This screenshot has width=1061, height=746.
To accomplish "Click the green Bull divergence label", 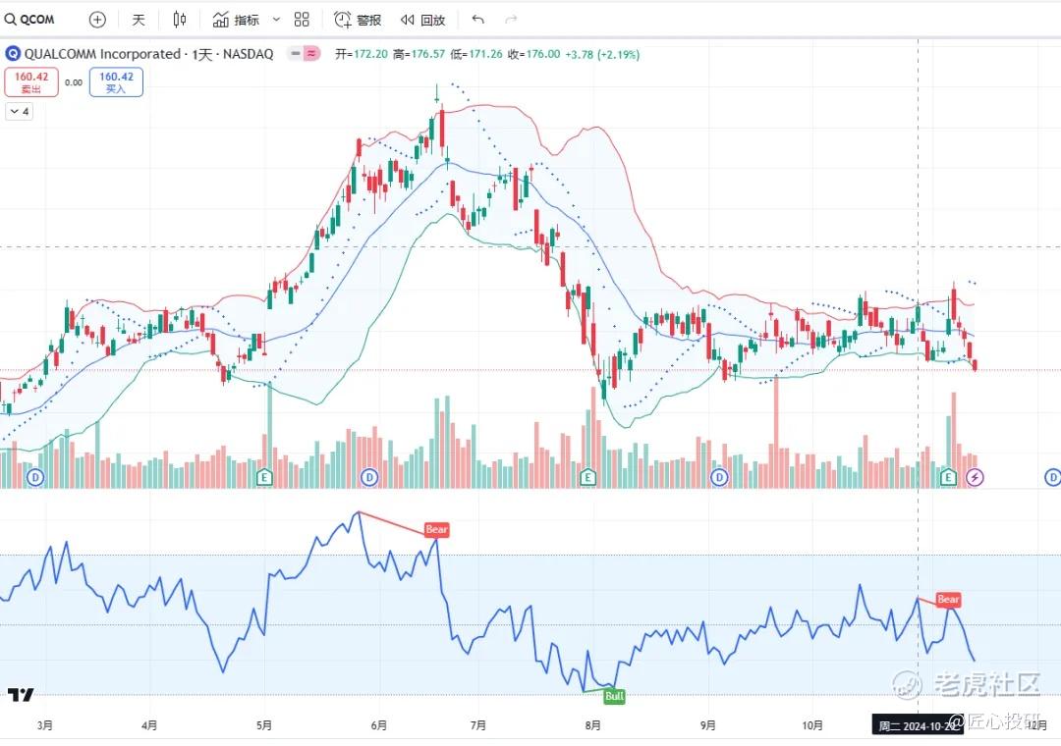I will (x=614, y=696).
